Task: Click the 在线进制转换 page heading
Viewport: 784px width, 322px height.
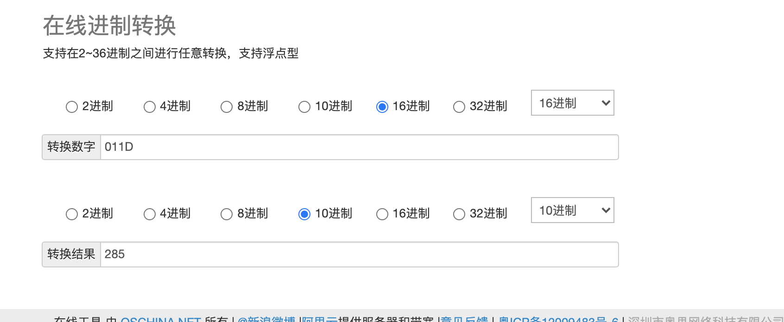Action: tap(110, 25)
